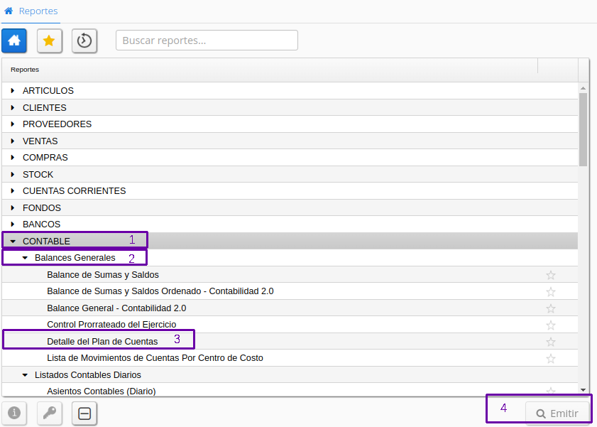Open the recent reports clock button
Screen dimensions: 597x427
(84, 40)
